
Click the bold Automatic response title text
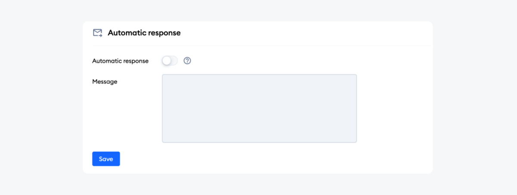coord(144,33)
